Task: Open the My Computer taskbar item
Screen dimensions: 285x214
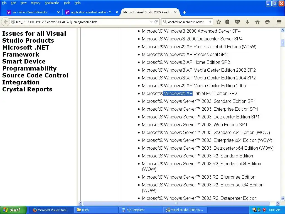Action: [x=141, y=210]
